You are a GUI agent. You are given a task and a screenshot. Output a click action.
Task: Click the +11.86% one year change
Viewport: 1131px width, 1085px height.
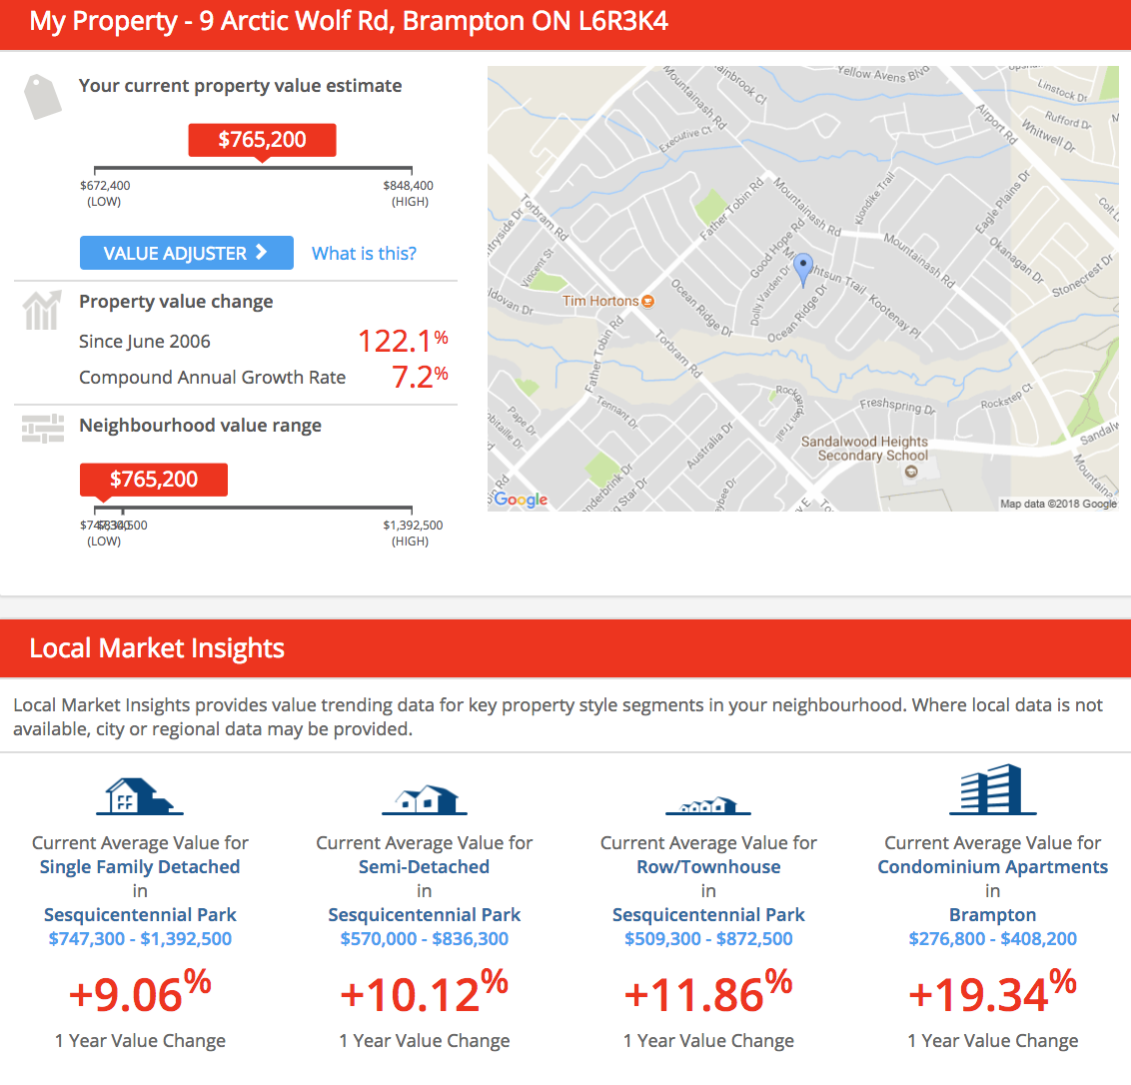[x=708, y=993]
